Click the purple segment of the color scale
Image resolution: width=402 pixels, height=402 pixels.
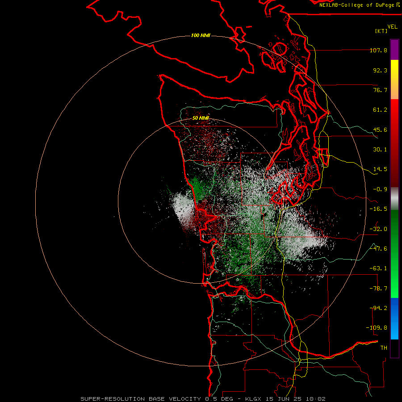[x=394, y=50]
